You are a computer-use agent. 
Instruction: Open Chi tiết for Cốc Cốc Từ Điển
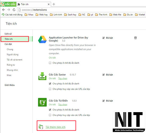click(x=52, y=104)
